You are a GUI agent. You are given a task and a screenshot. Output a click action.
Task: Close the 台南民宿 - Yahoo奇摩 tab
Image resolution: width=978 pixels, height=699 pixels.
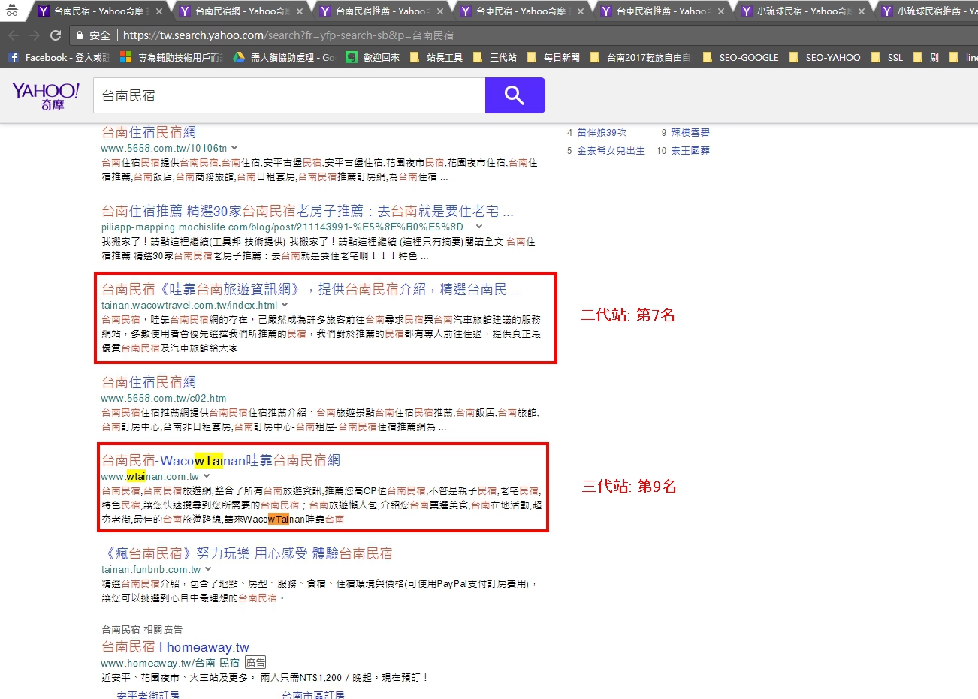coord(159,11)
